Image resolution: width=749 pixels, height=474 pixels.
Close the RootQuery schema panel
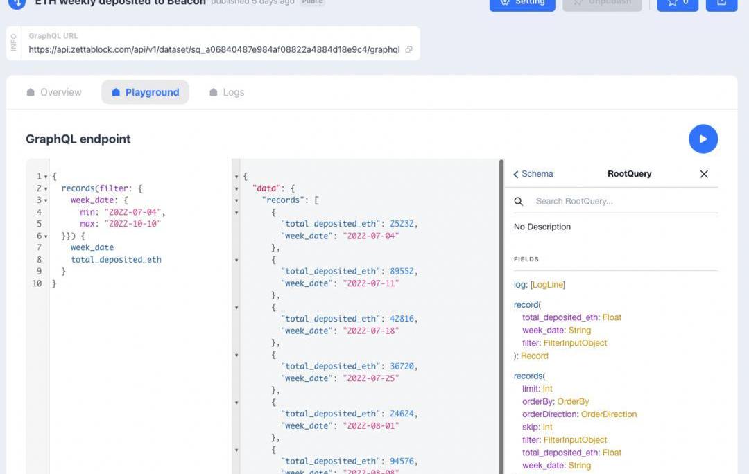tap(704, 174)
